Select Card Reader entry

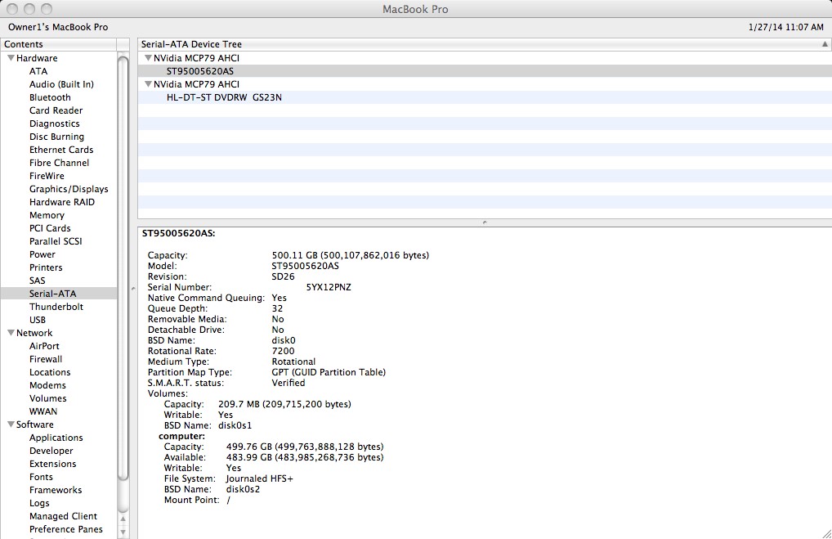56,110
